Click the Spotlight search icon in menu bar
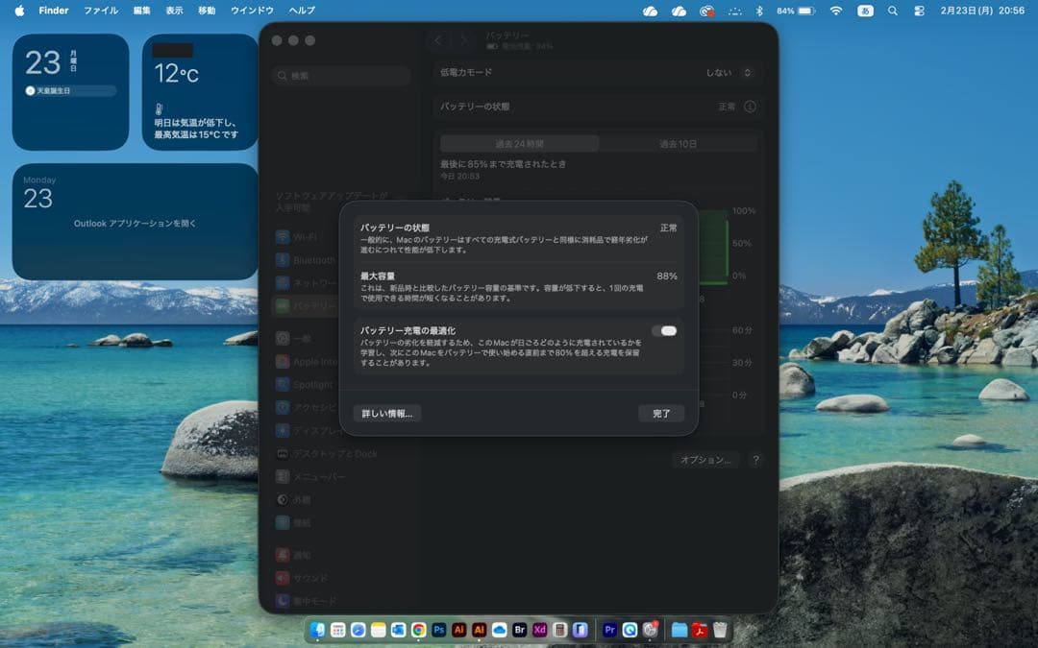The width and height of the screenshot is (1038, 648). (892, 11)
